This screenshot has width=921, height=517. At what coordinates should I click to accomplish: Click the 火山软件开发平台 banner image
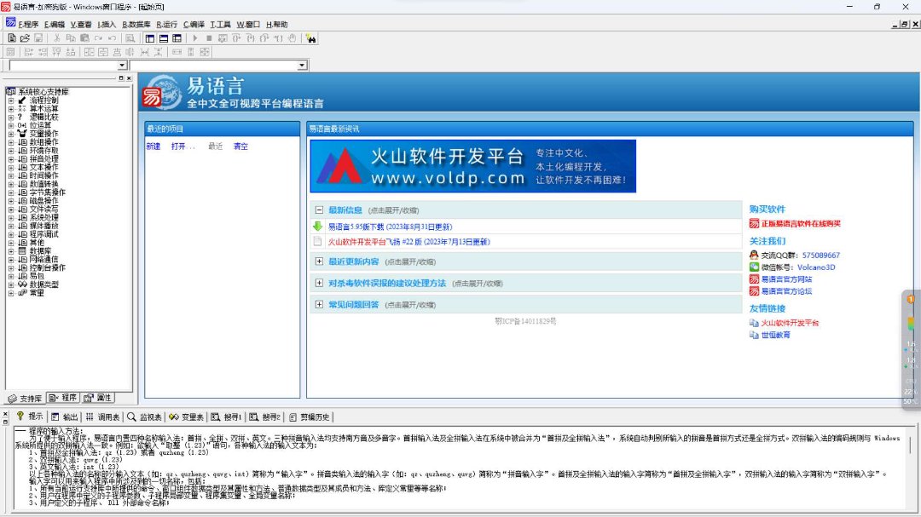tap(473, 164)
